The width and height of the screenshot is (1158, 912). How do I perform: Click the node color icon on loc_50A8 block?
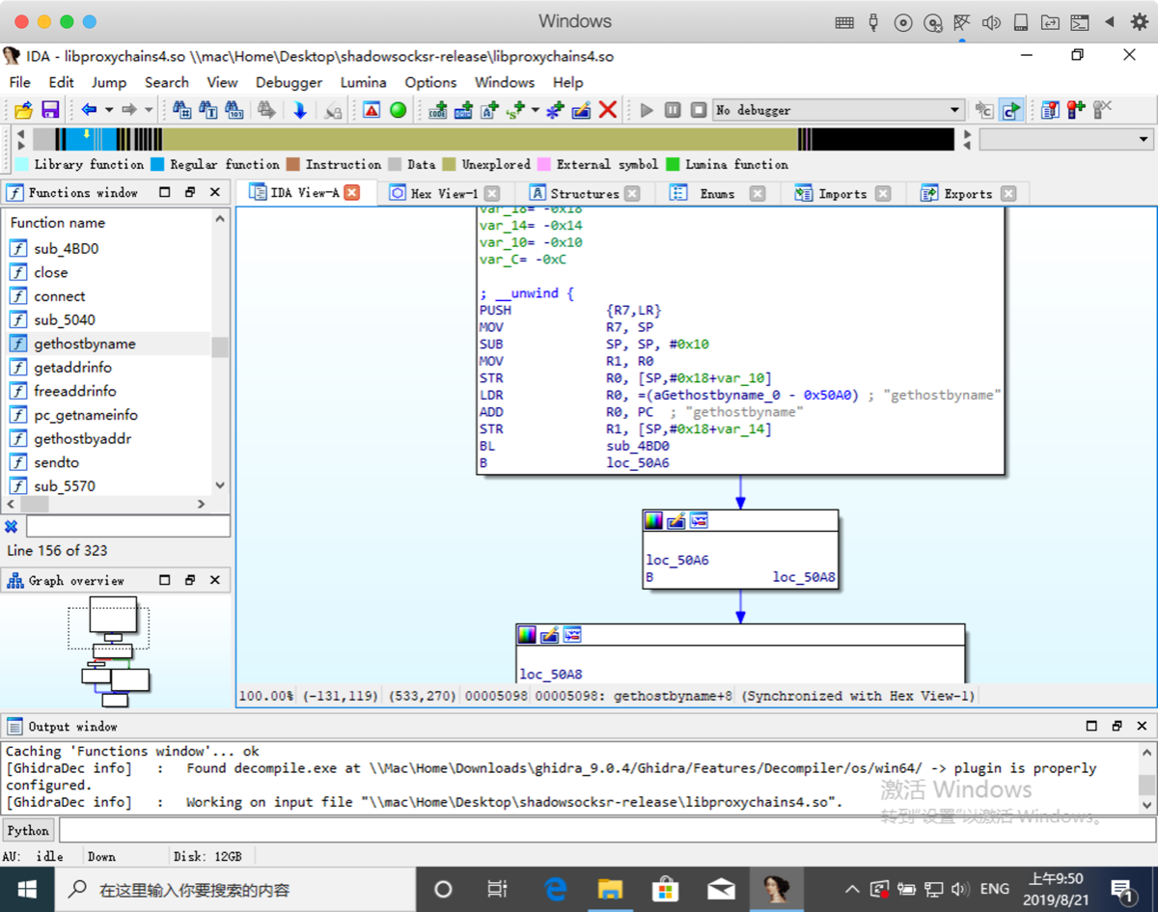(x=527, y=635)
